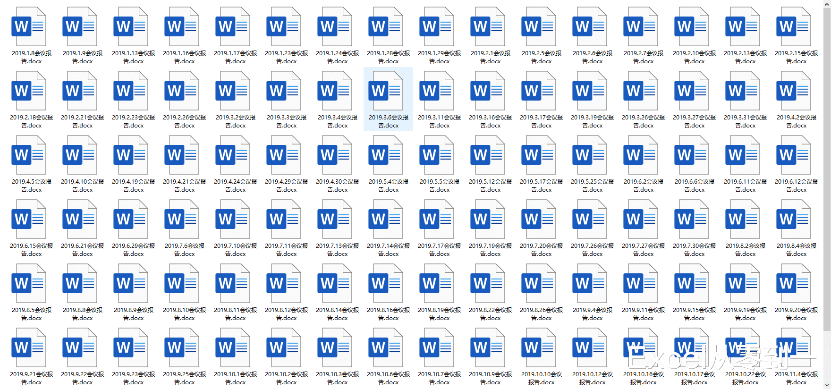
Task: Select the file name 2019.1.23会议报告.docx
Action: [287, 57]
